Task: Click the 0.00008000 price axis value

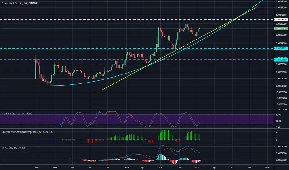Action: (281, 64)
